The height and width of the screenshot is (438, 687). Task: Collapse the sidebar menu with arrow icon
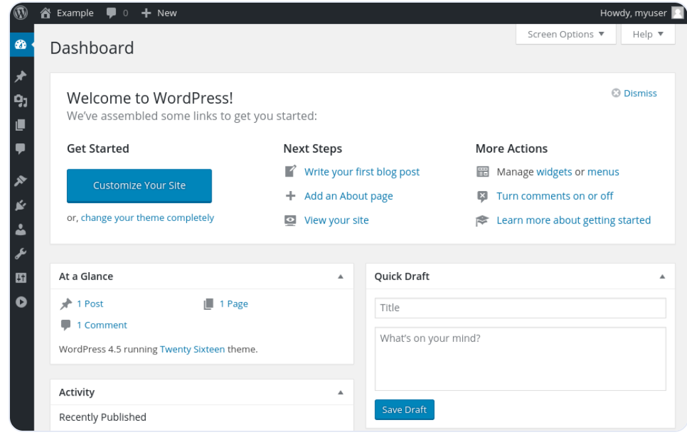tap(21, 302)
